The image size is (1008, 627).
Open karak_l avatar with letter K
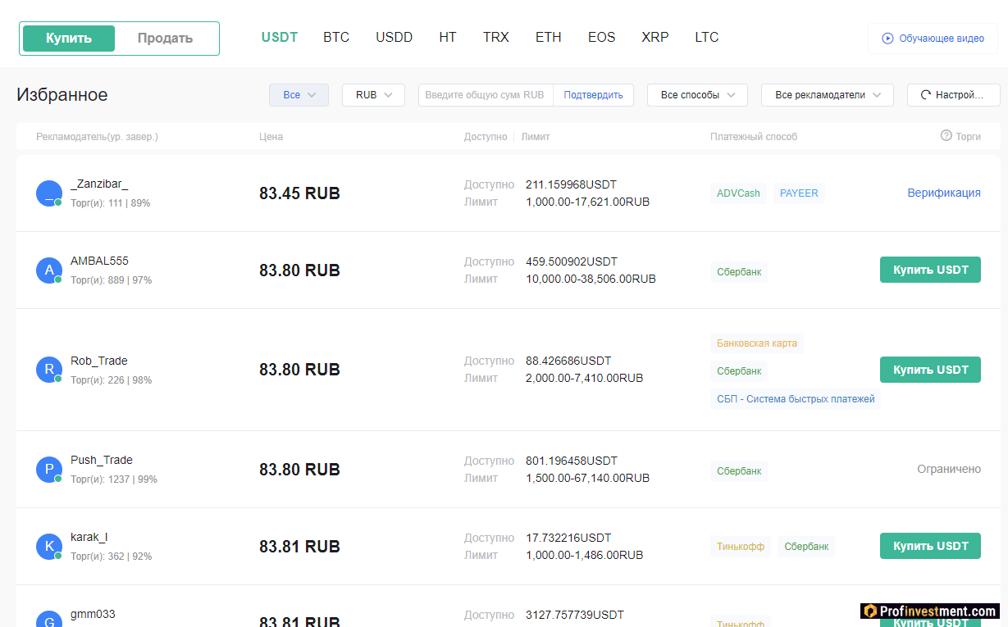[49, 547]
